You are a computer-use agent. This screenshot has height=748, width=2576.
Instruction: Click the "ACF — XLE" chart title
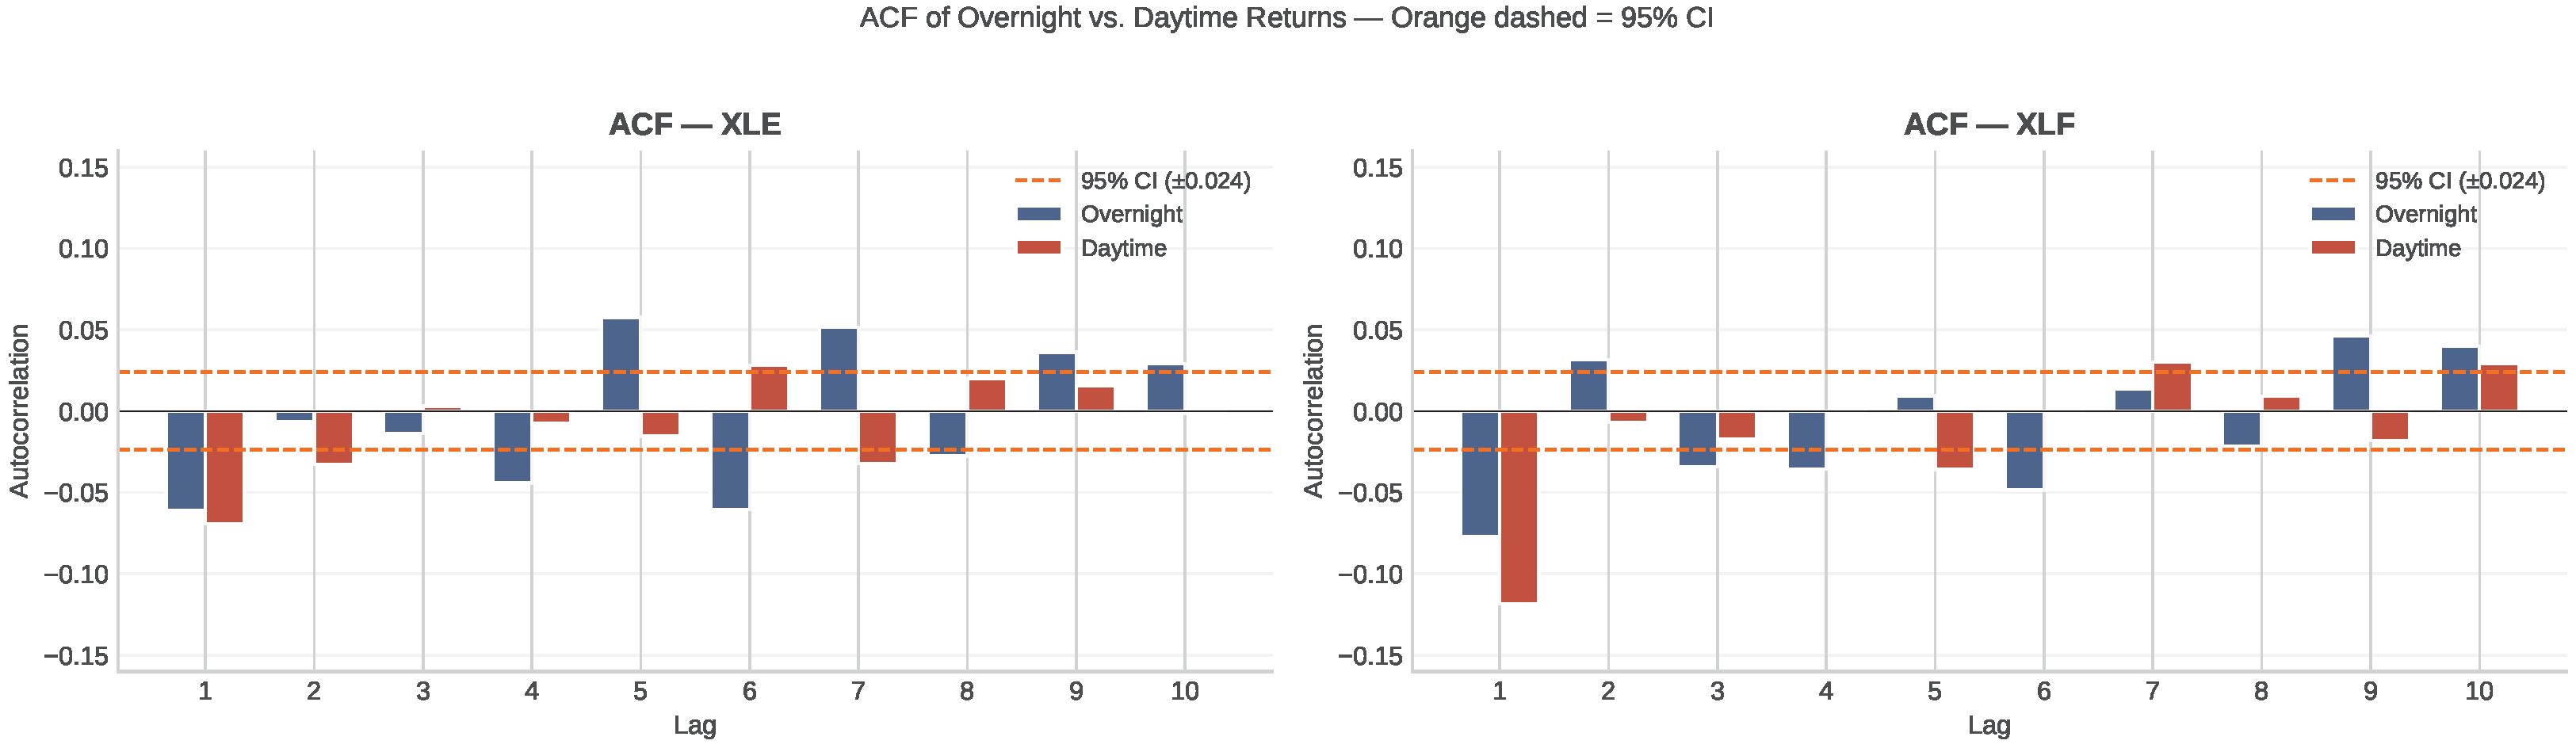[x=694, y=124]
